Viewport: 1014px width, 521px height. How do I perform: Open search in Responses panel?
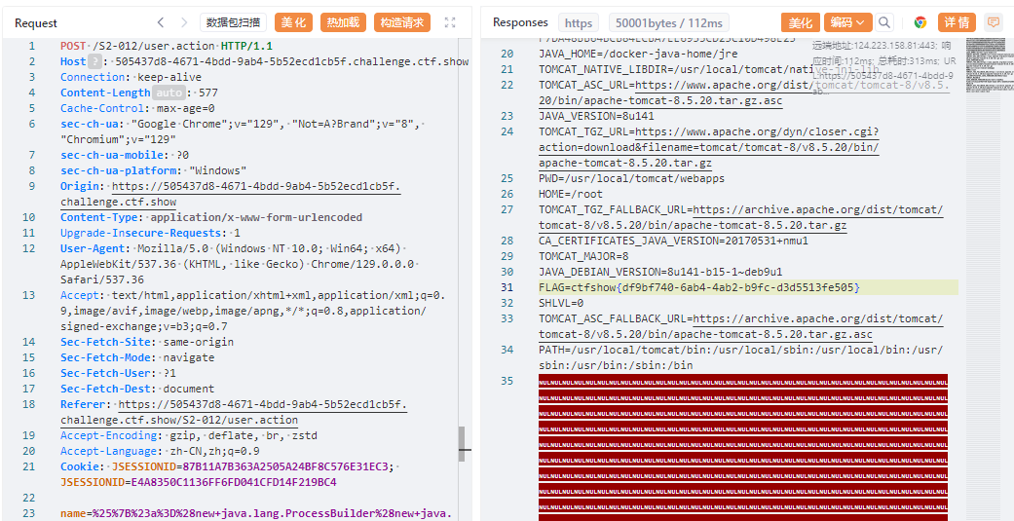tap(884, 22)
